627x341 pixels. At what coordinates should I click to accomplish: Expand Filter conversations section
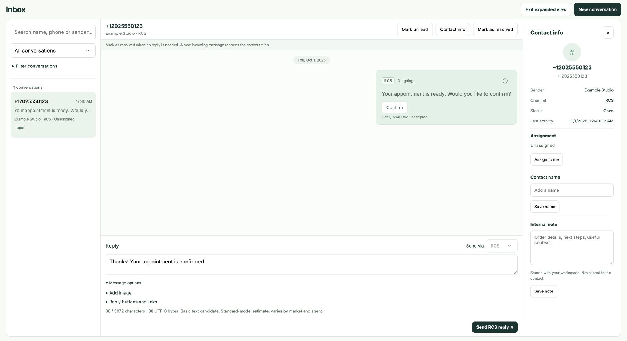pos(34,66)
